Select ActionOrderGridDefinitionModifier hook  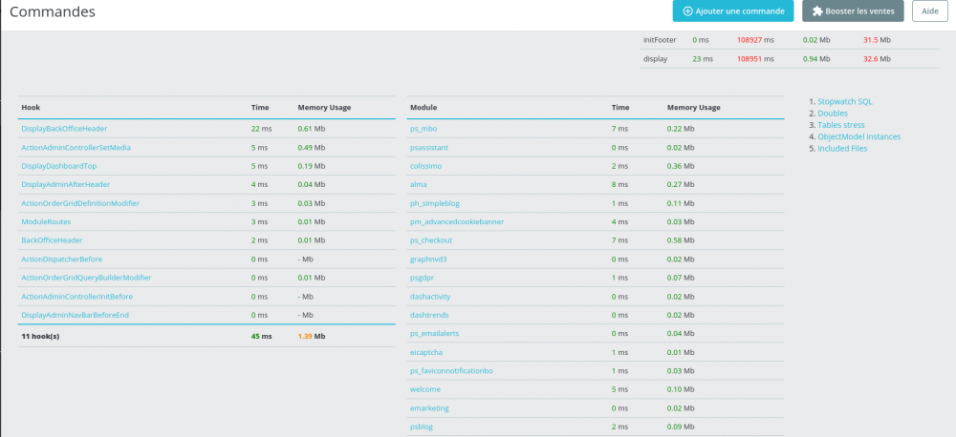80,203
